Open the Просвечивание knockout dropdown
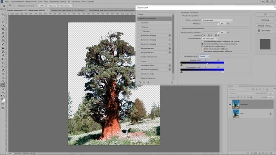 [x=210, y=39]
